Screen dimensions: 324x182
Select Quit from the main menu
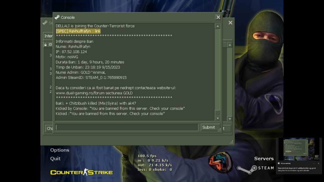click(55, 158)
